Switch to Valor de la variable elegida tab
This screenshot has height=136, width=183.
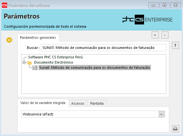tap(43, 103)
